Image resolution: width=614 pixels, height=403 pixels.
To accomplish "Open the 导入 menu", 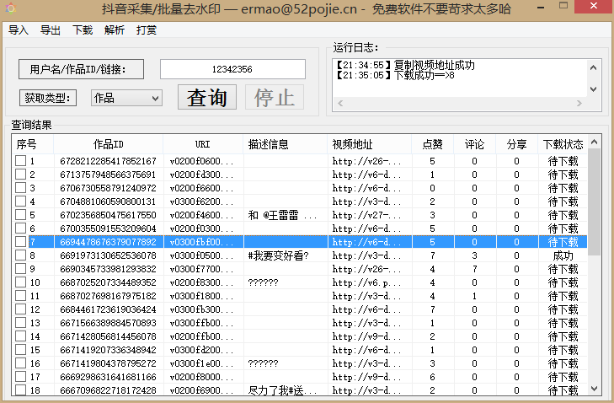I will click(19, 30).
